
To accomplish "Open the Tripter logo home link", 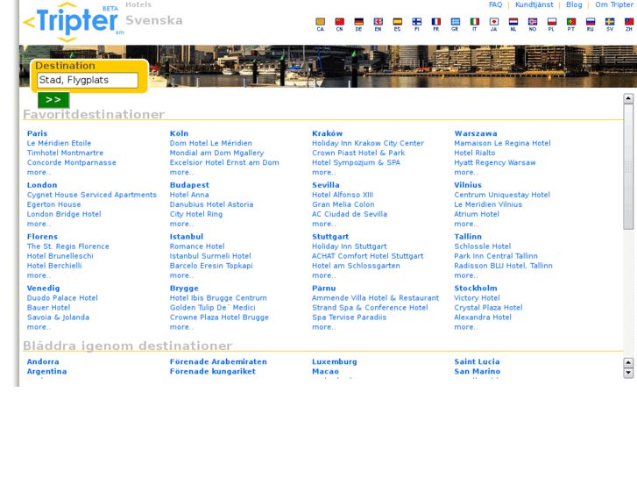I will coord(73,21).
